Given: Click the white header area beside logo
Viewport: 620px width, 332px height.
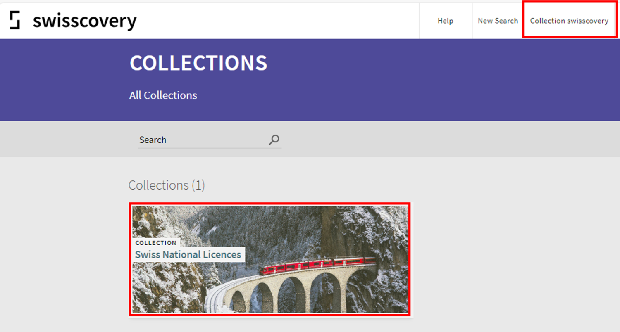Looking at the screenshot, I should coord(269,21).
